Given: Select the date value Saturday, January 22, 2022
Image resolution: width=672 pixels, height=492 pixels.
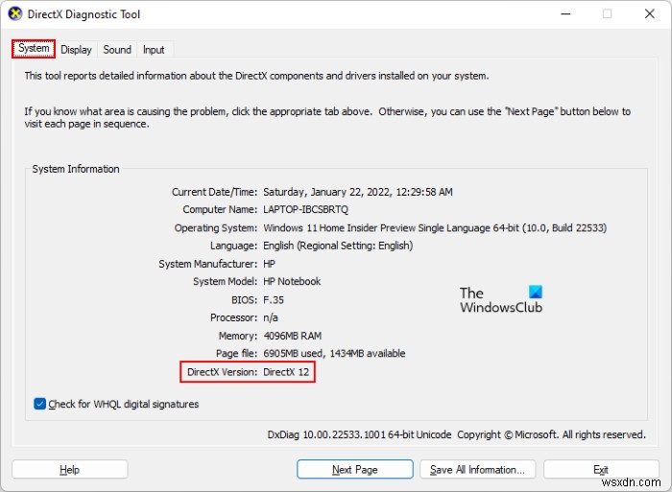Looking at the screenshot, I should (x=358, y=192).
